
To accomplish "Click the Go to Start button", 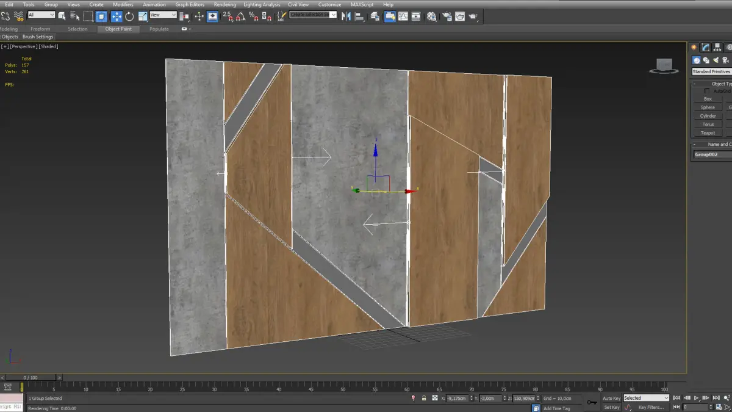I will (676, 398).
